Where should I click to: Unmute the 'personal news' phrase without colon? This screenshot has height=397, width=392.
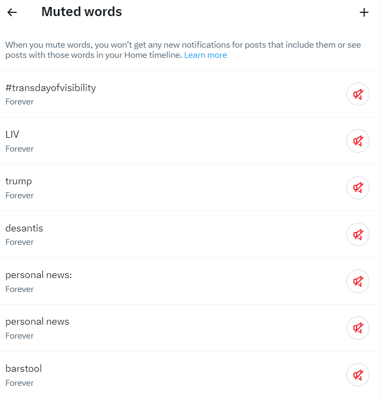tap(358, 328)
